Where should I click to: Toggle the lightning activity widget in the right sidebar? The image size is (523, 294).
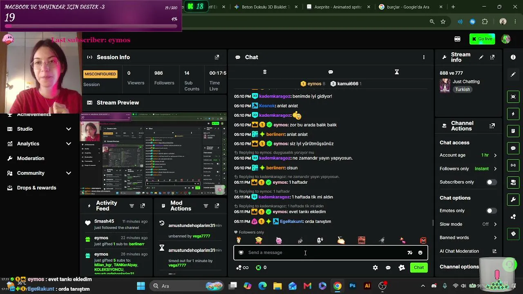tap(513, 114)
